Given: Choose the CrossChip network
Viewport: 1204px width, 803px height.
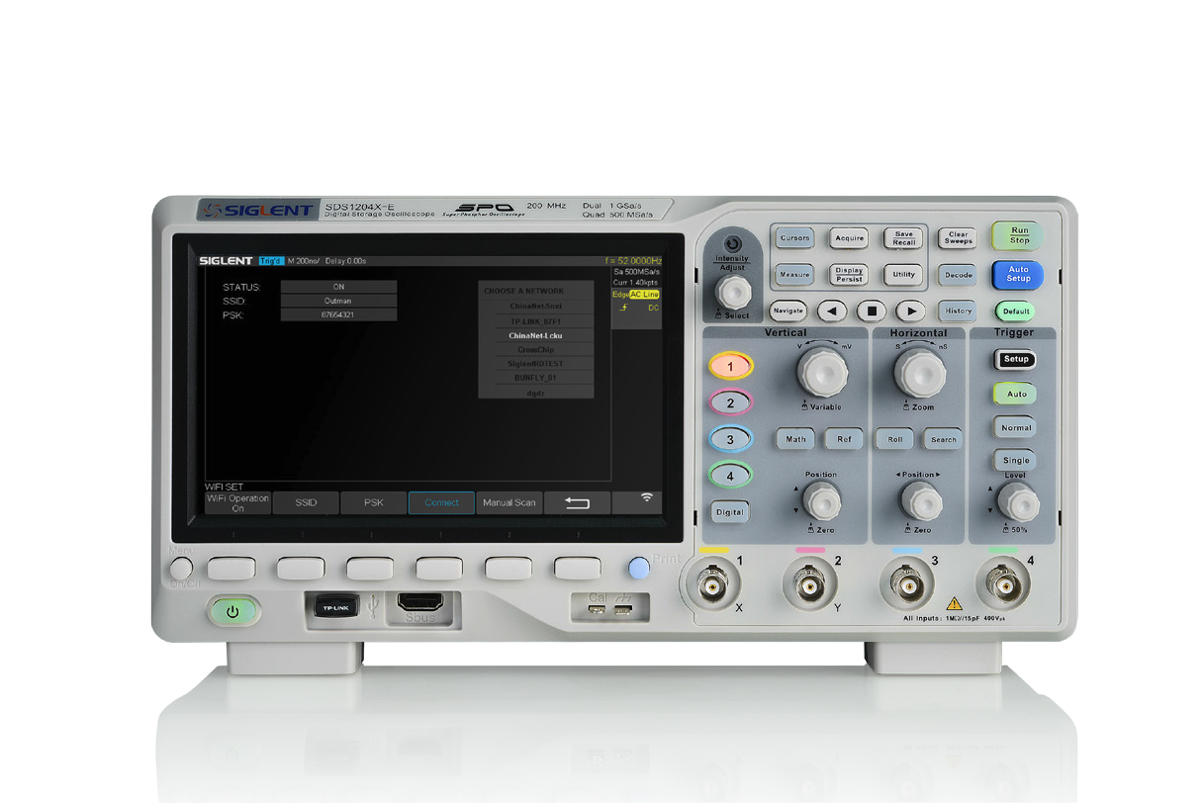Looking at the screenshot, I should point(536,350).
